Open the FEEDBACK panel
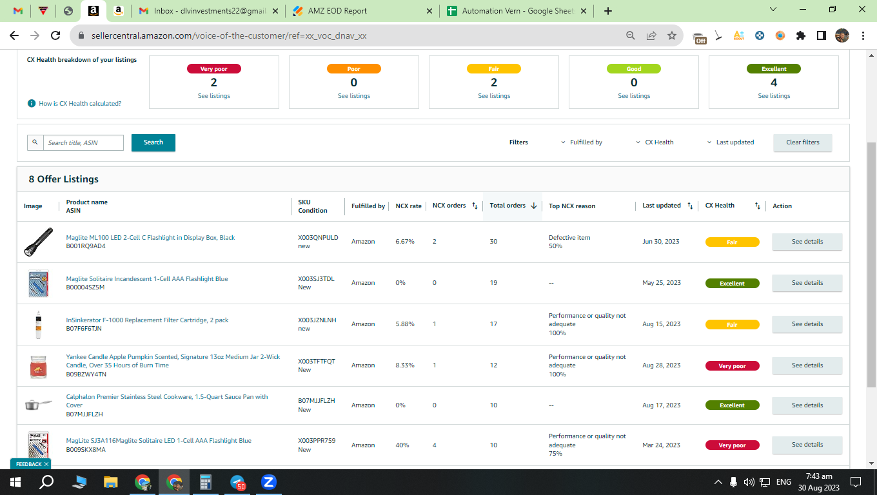 [x=30, y=464]
